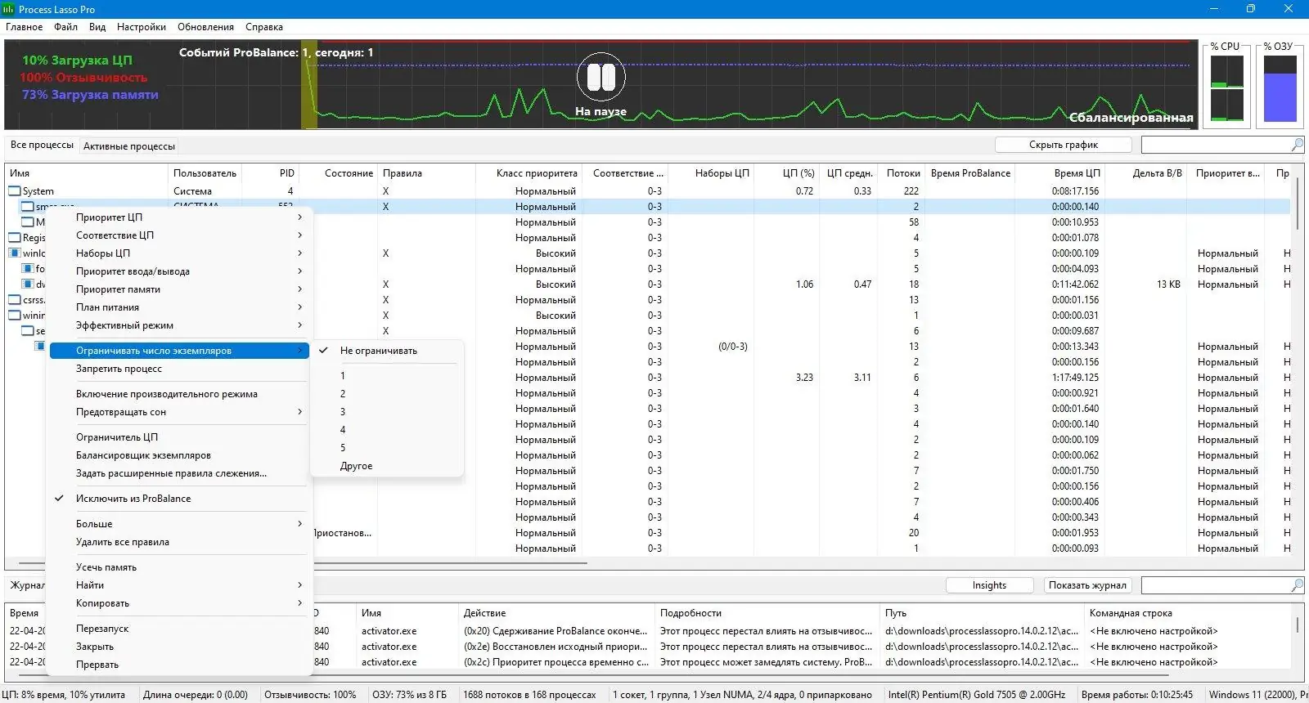The height and width of the screenshot is (703, 1309).
Task: Open the Приоритет памяти submenu
Action: click(179, 289)
